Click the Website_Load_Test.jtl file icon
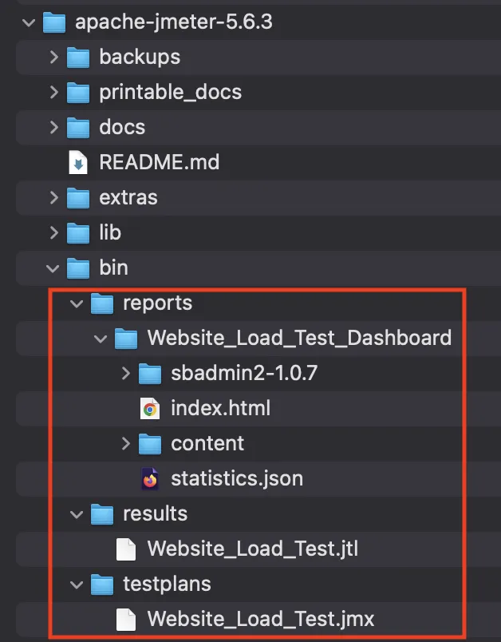This screenshot has height=642, width=501. 126,549
